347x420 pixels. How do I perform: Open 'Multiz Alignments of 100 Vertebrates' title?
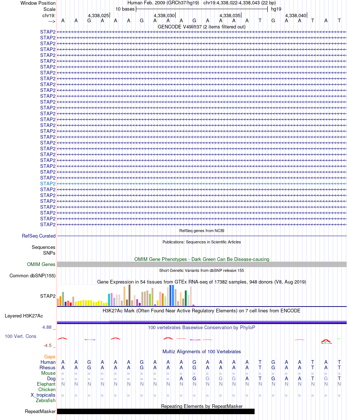[x=202, y=351]
